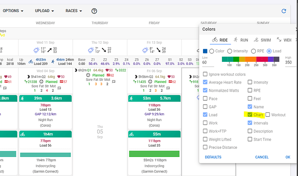
Task: Click the bike icon on 1h4m ride
Action: click(22, 134)
